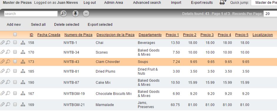
Task: Click the Add new button
Action: pyautogui.click(x=14, y=25)
